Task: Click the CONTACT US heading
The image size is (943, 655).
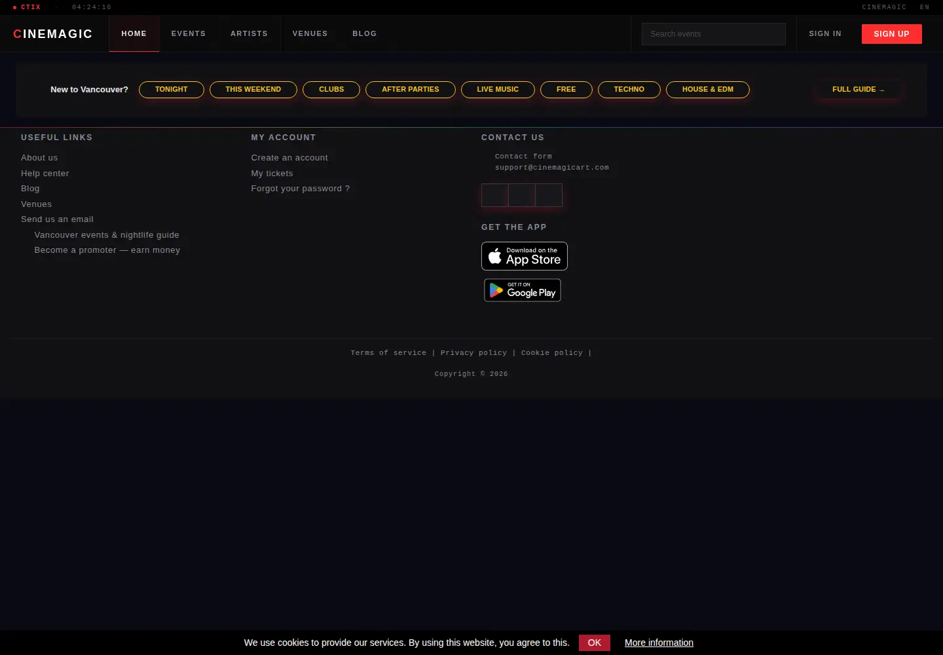Action: pyautogui.click(x=513, y=138)
